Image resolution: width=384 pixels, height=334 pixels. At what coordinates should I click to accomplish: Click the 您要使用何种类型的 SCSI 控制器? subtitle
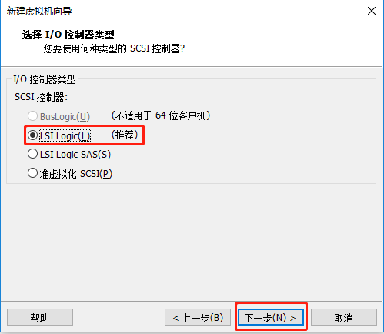click(114, 48)
